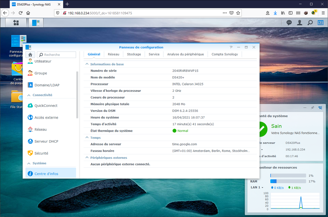The width and height of the screenshot is (328, 217).
Task: Open the DSM main menu grid icon
Action: point(16,23)
